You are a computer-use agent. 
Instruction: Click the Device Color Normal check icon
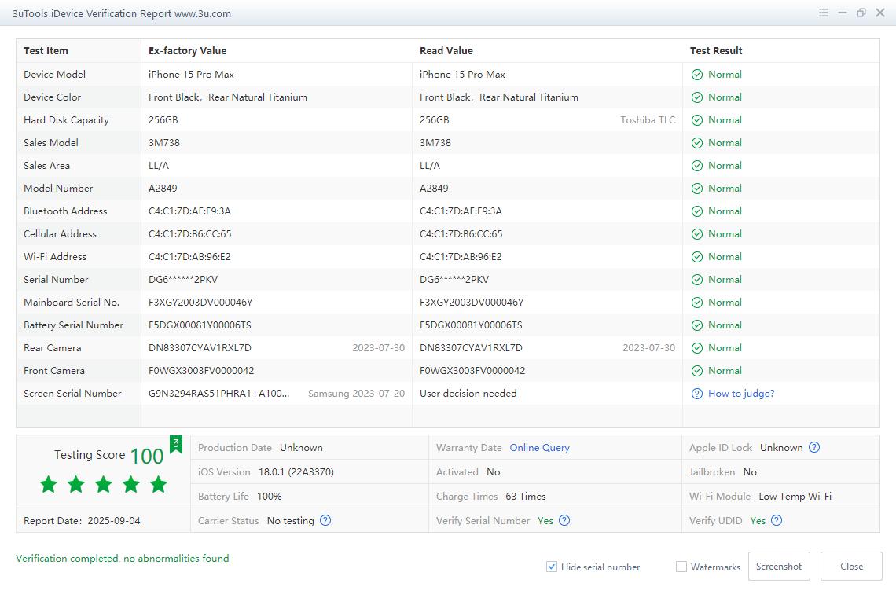coord(697,97)
